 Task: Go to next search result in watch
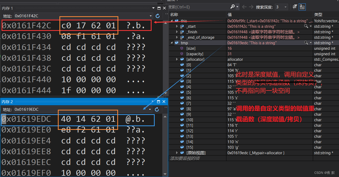tap(251, 7)
